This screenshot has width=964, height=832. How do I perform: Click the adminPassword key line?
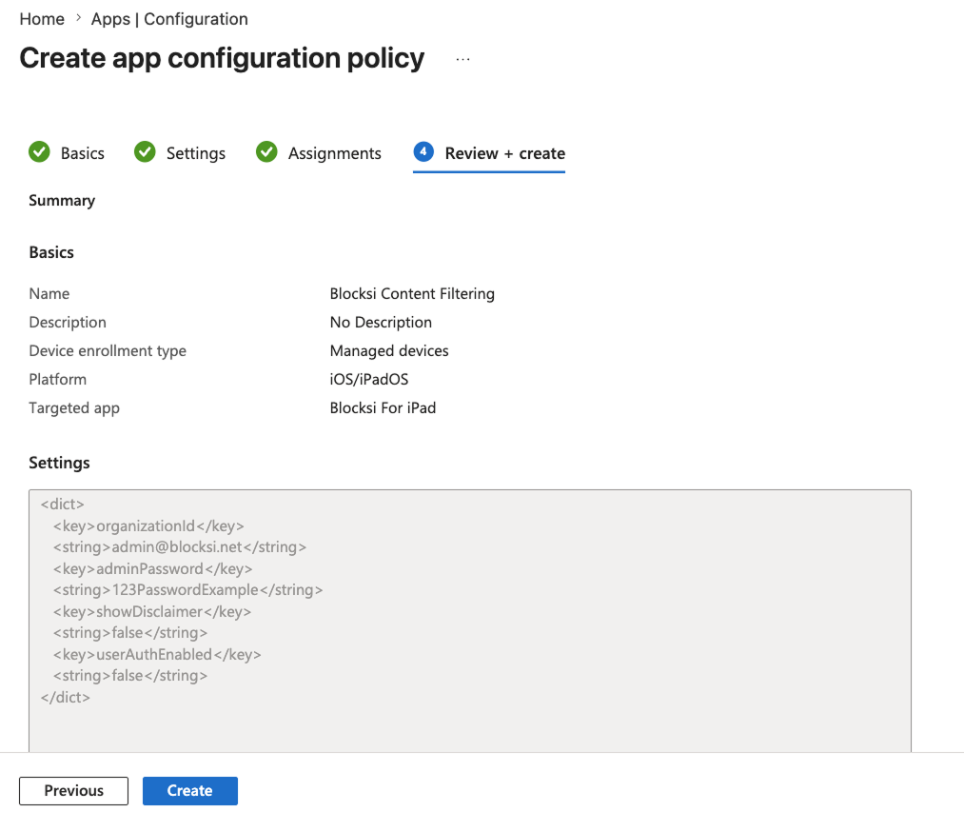(x=153, y=569)
